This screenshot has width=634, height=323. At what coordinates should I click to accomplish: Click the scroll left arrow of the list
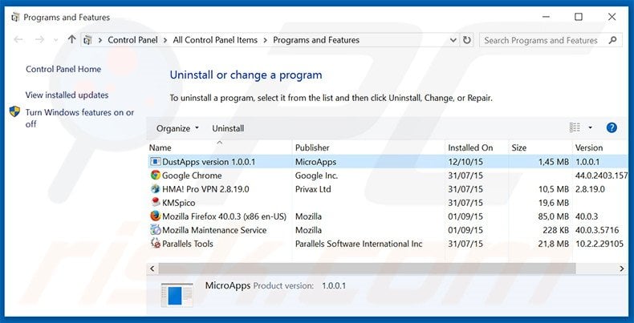tap(152, 268)
